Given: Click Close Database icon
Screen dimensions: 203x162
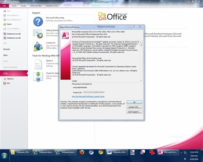Looking at the screenshot, I should click(x=5, y=29).
